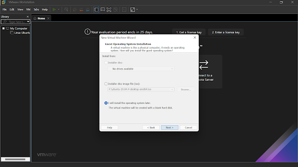Open the No drives available dropdown
This screenshot has width=298, height=167.
point(141,69)
